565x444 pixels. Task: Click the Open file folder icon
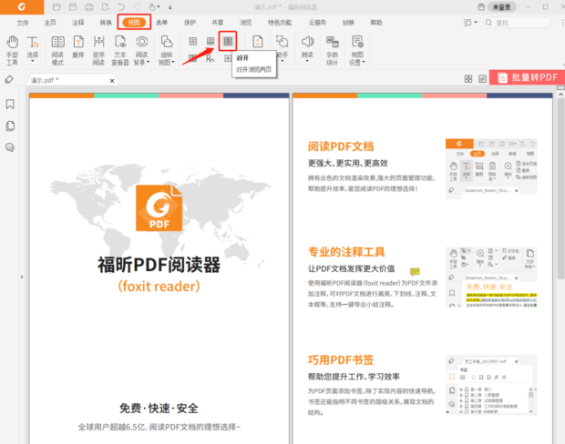pos(56,7)
